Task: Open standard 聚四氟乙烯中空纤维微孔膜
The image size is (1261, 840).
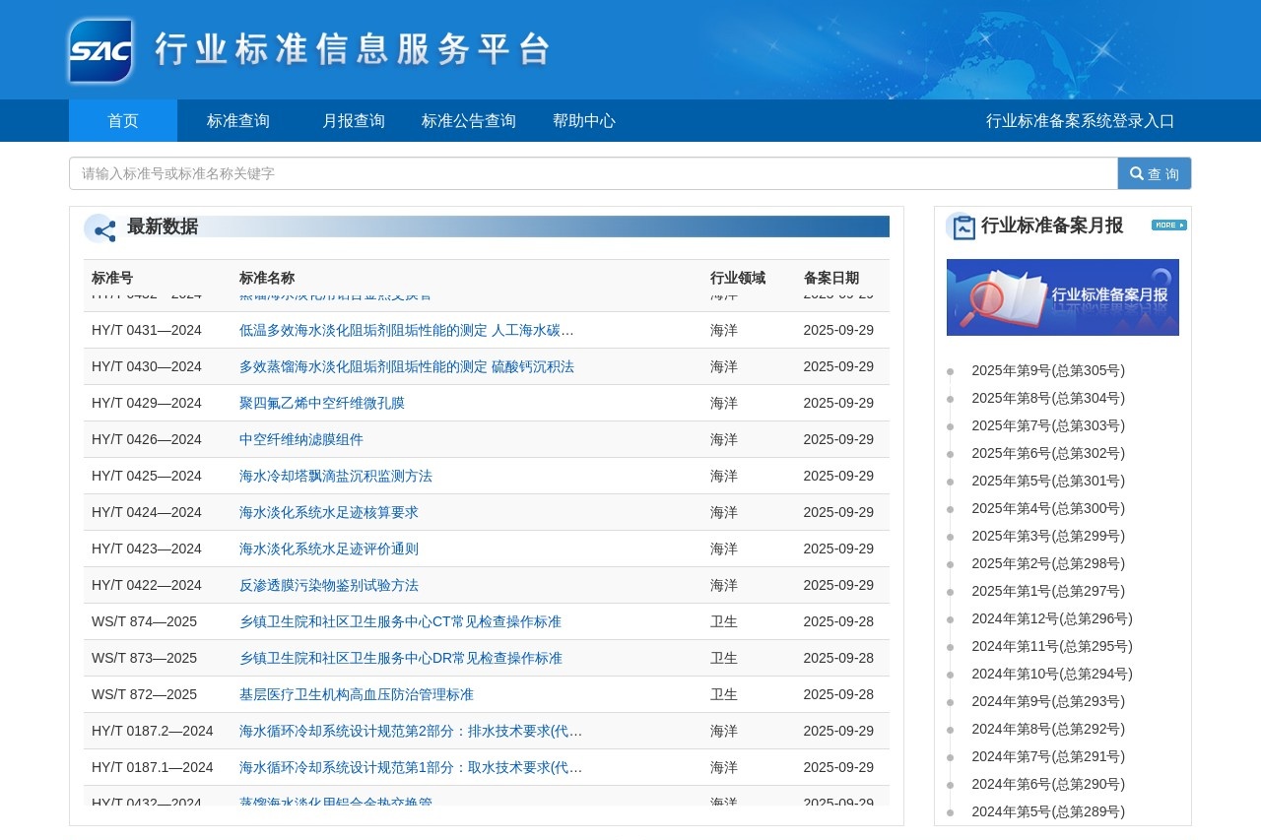Action: (x=322, y=403)
